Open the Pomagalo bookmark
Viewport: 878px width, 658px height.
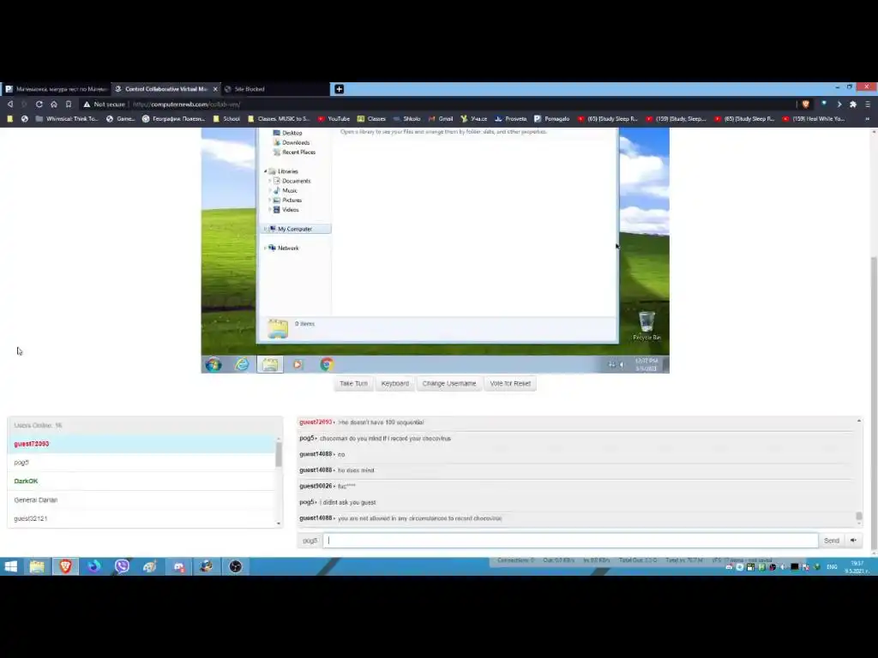tap(551, 118)
